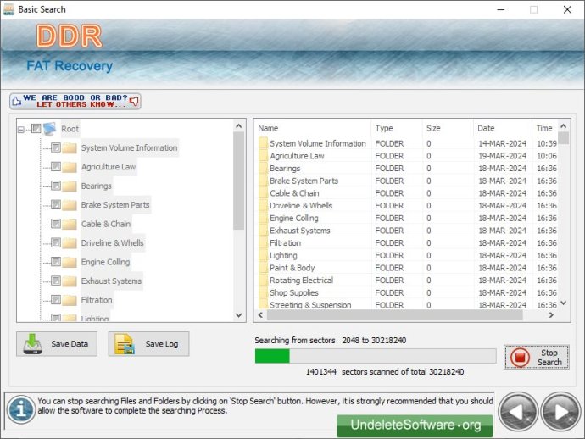585x439 pixels.
Task: Click the file list vertical scrollbar thumb
Action: tap(563, 138)
